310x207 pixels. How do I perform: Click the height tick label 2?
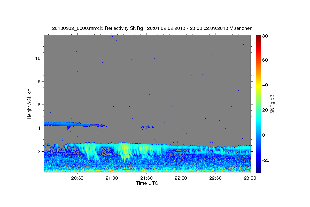click(x=38, y=151)
